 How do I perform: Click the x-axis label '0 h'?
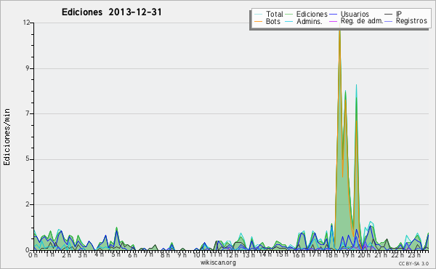click(x=33, y=255)
